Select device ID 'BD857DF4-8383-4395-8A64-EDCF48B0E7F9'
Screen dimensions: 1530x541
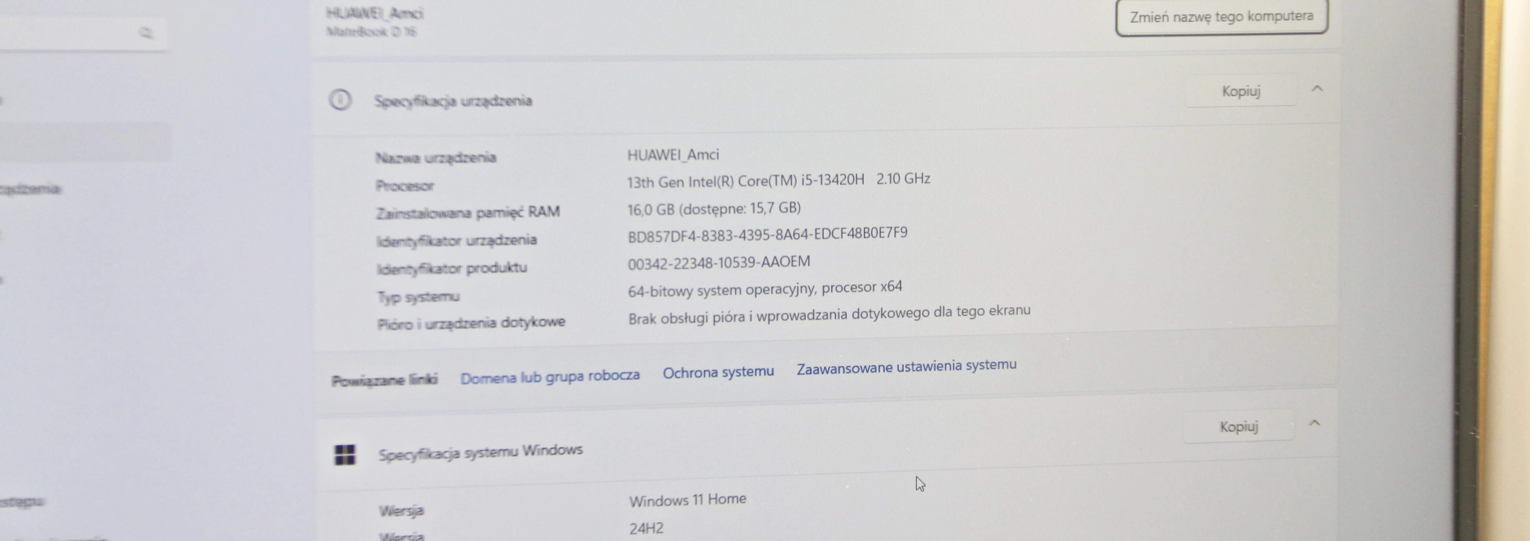767,234
